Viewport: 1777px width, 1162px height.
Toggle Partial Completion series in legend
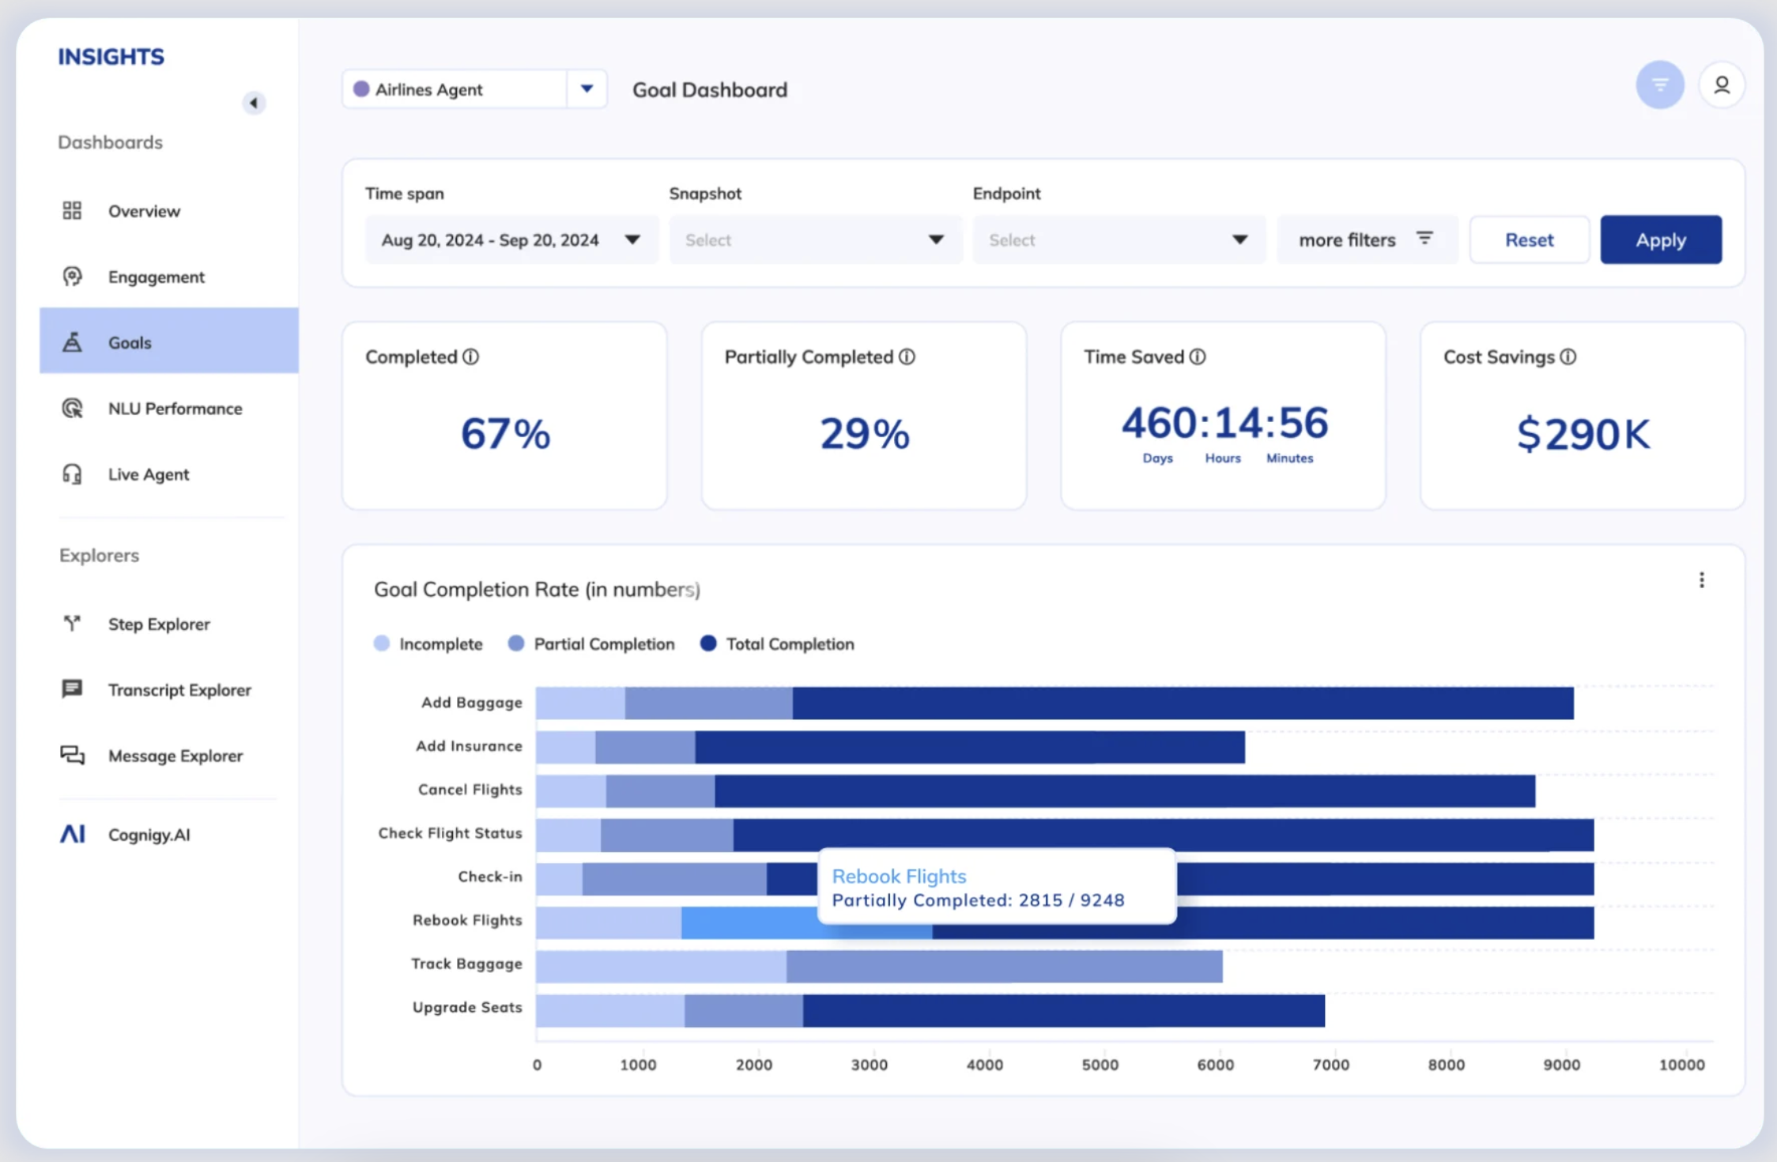pyautogui.click(x=591, y=643)
